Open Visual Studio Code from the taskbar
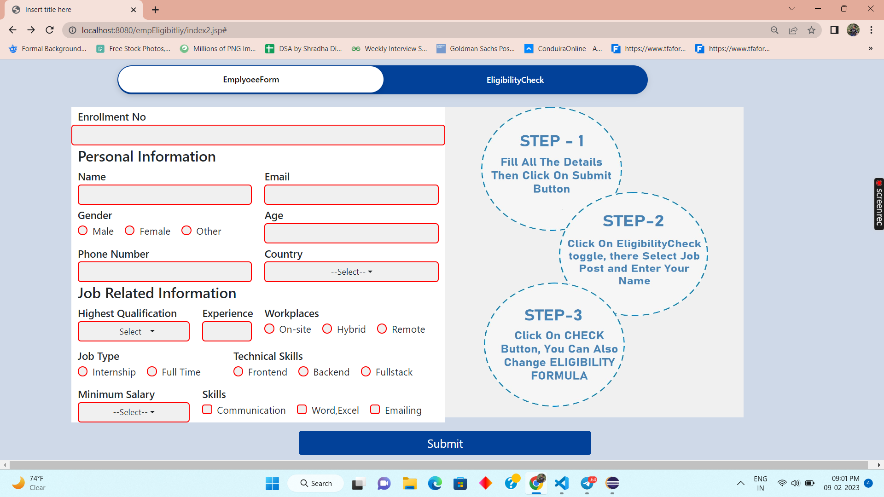This screenshot has width=884, height=497. click(561, 483)
